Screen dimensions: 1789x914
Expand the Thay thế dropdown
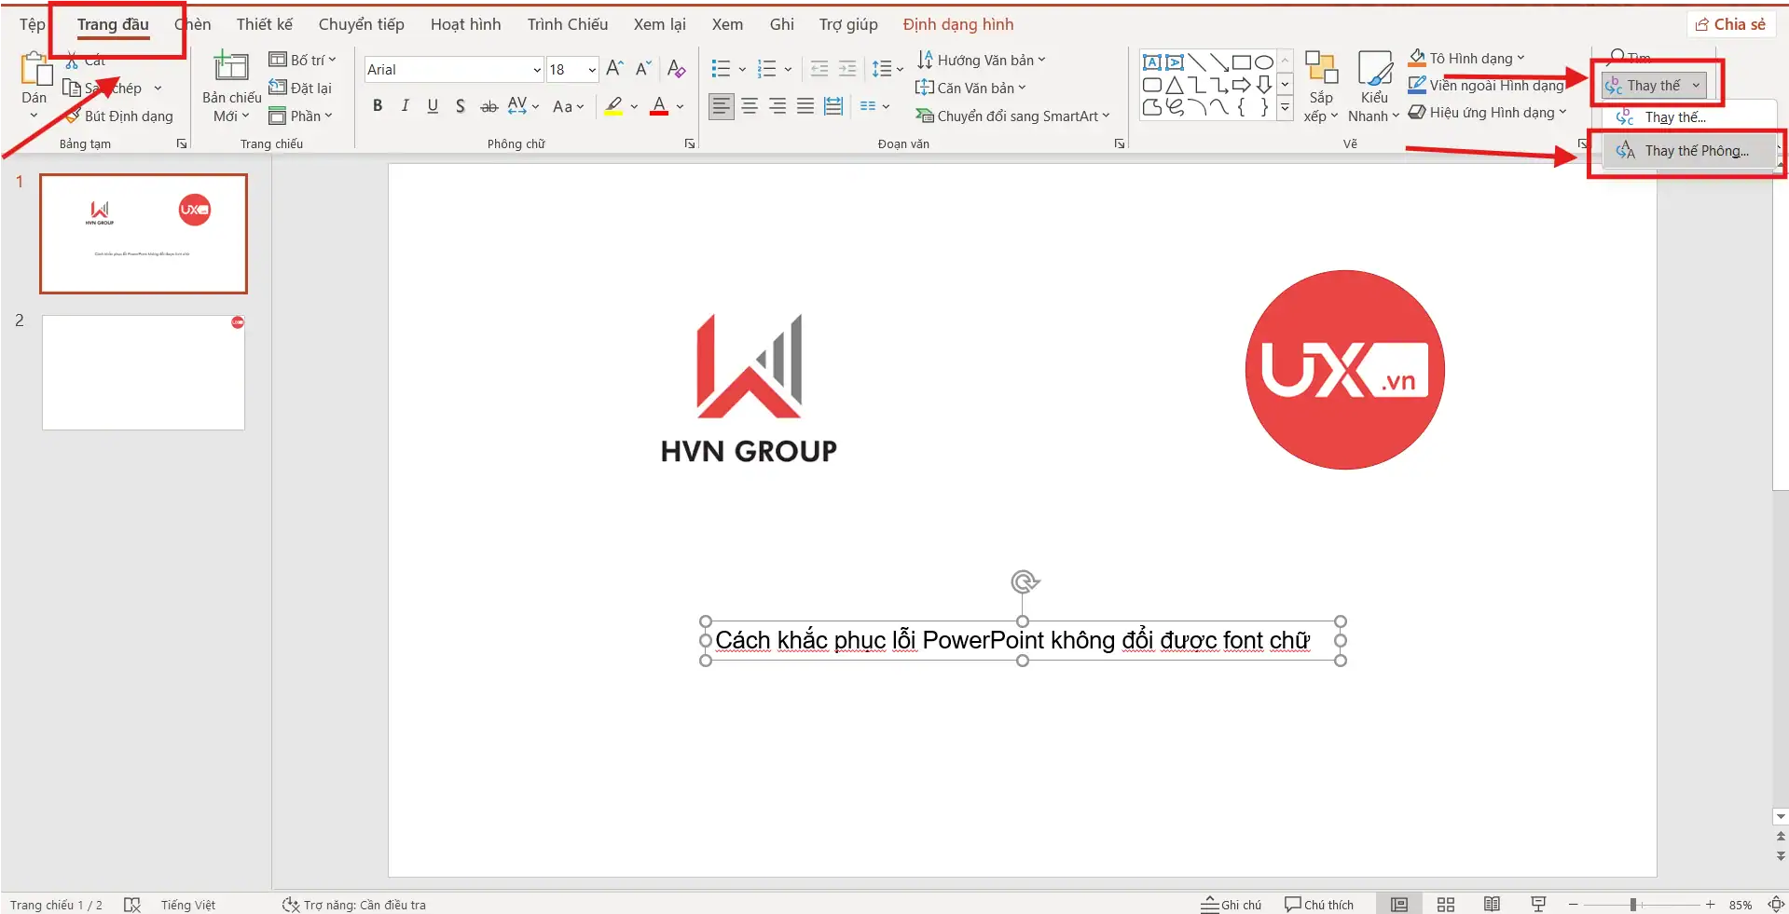click(1697, 85)
